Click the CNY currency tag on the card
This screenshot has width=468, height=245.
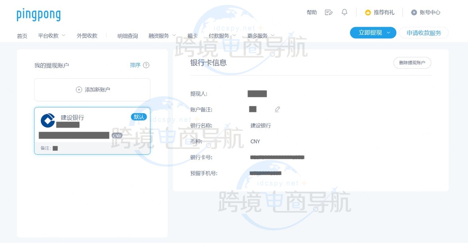click(x=117, y=135)
